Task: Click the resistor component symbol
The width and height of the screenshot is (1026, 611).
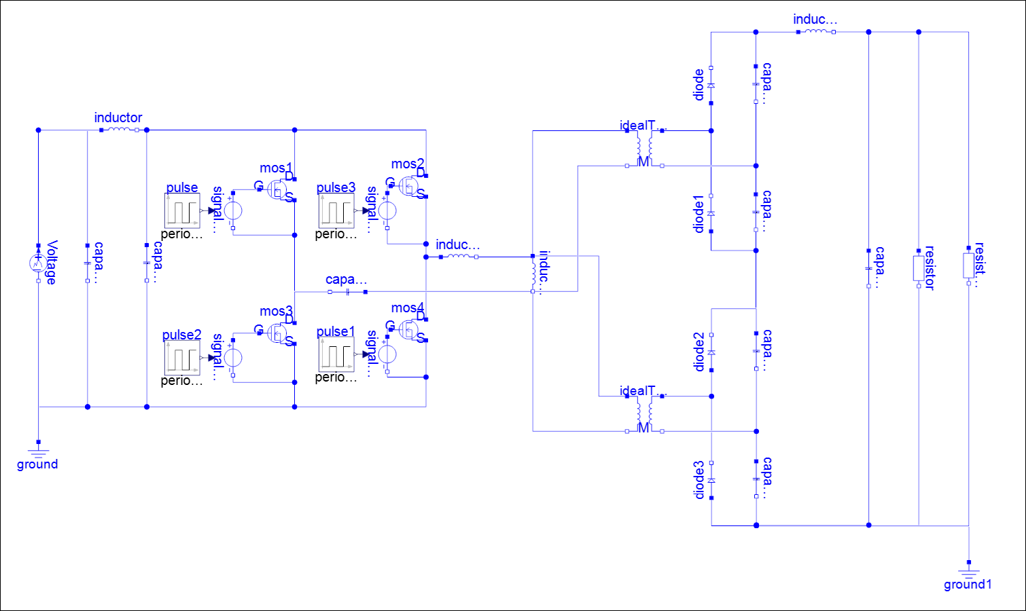Action: [919, 267]
